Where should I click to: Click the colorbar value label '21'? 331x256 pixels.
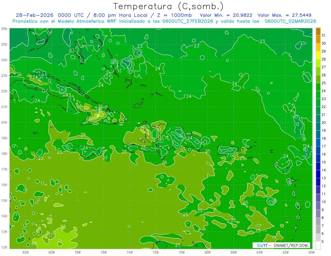[x=324, y=115]
